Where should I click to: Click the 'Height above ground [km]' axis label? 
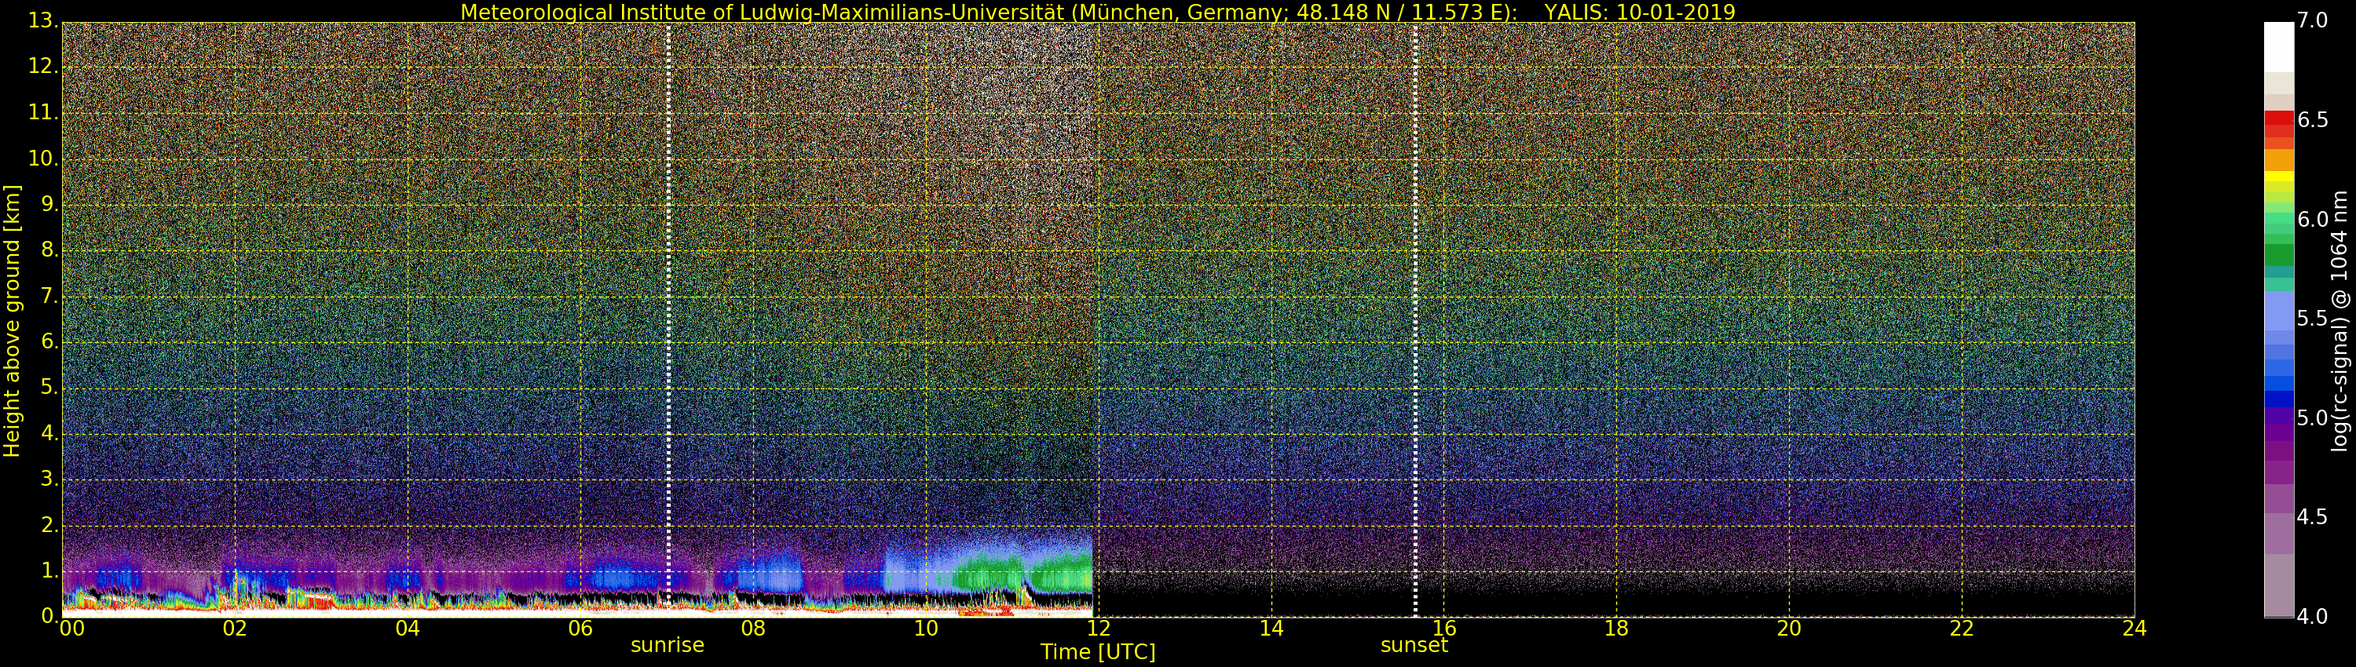click(12, 321)
